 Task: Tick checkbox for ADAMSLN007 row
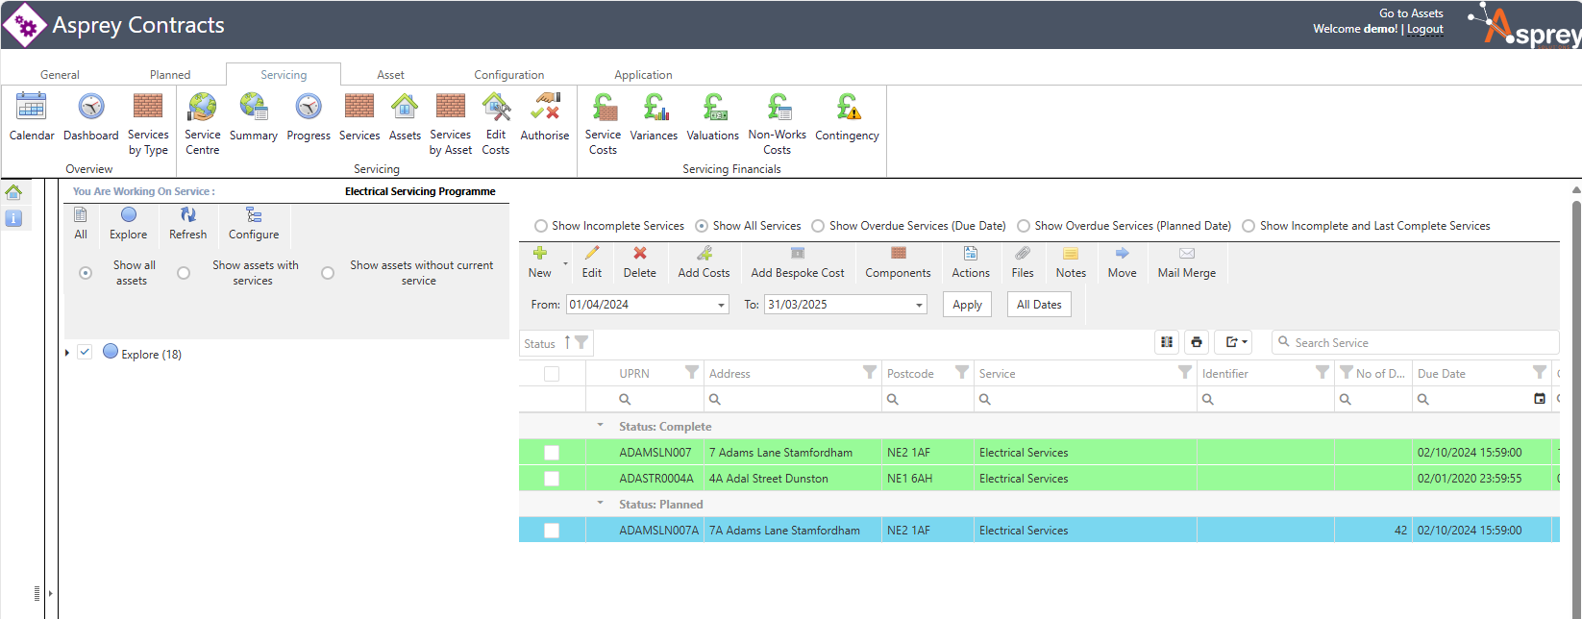[x=552, y=453]
